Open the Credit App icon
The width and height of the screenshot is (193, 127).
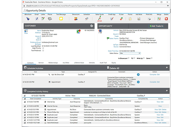click(x=112, y=19)
